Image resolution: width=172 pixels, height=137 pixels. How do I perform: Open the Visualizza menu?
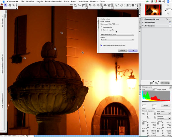click(x=83, y=1)
